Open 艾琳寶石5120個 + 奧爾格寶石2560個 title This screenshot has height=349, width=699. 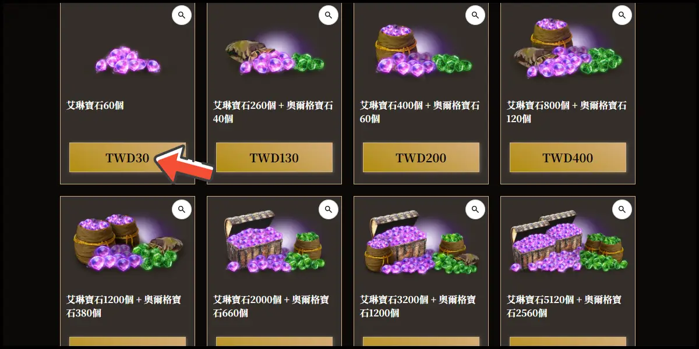564,306
